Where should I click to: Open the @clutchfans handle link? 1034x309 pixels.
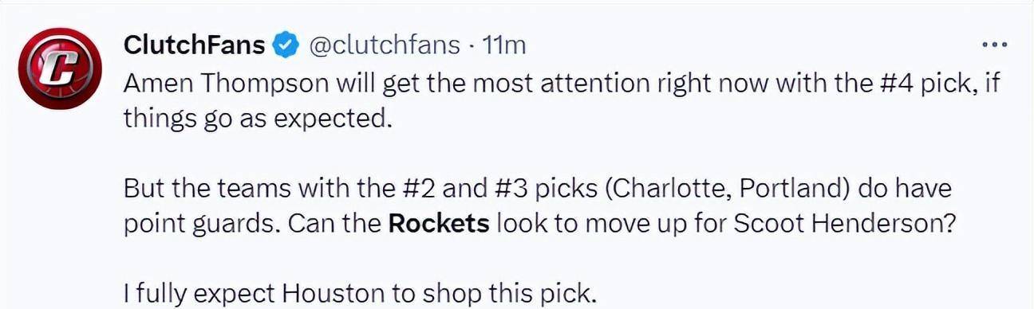[385, 45]
